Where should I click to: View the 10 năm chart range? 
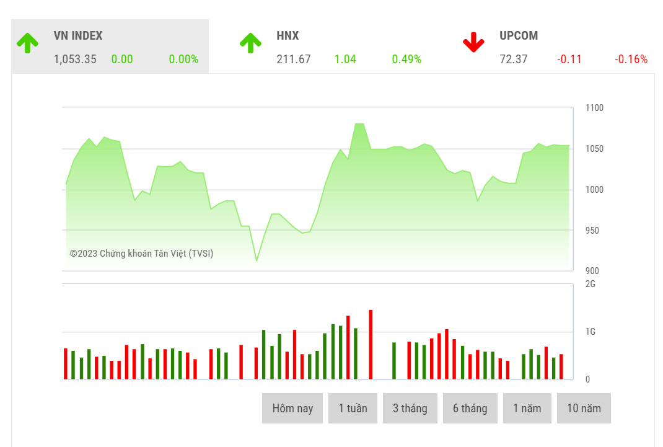point(584,408)
